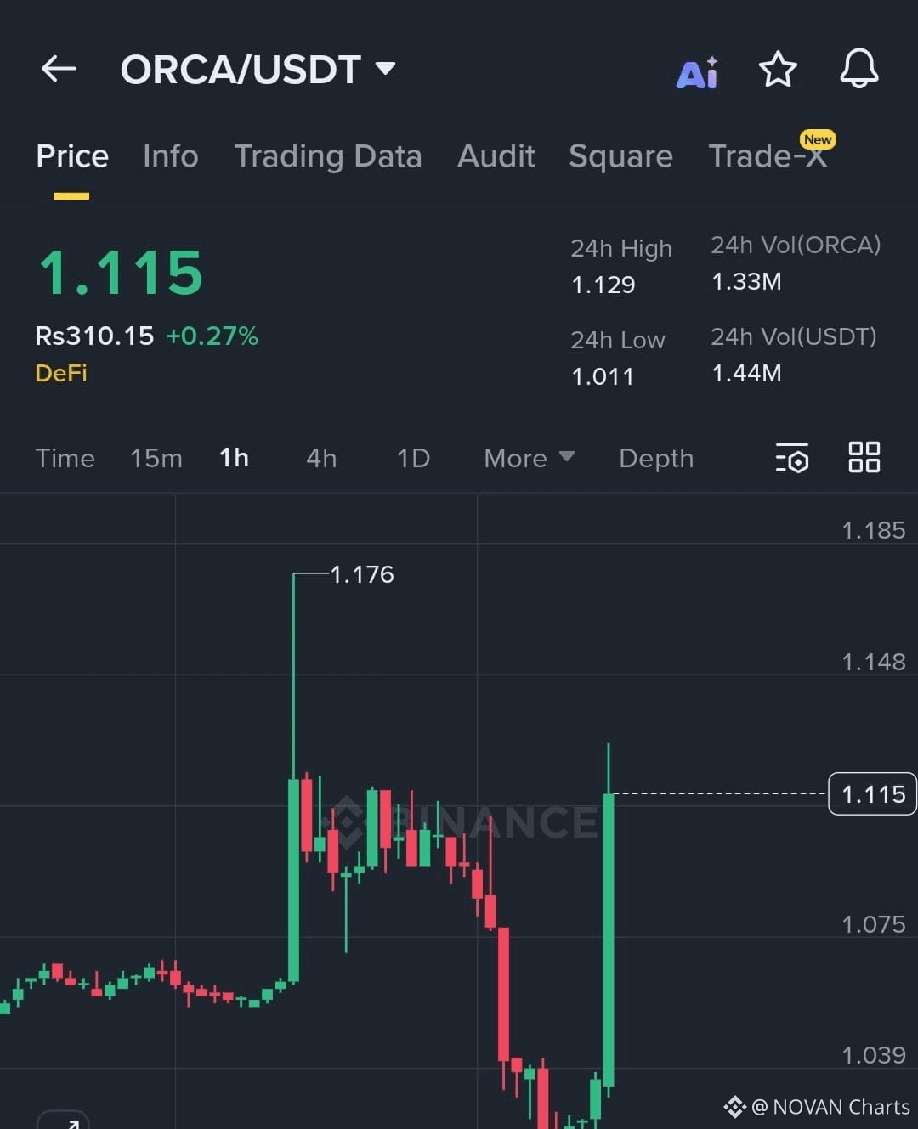918x1129 pixels.
Task: Open the grid layout view icon
Action: tap(864, 457)
